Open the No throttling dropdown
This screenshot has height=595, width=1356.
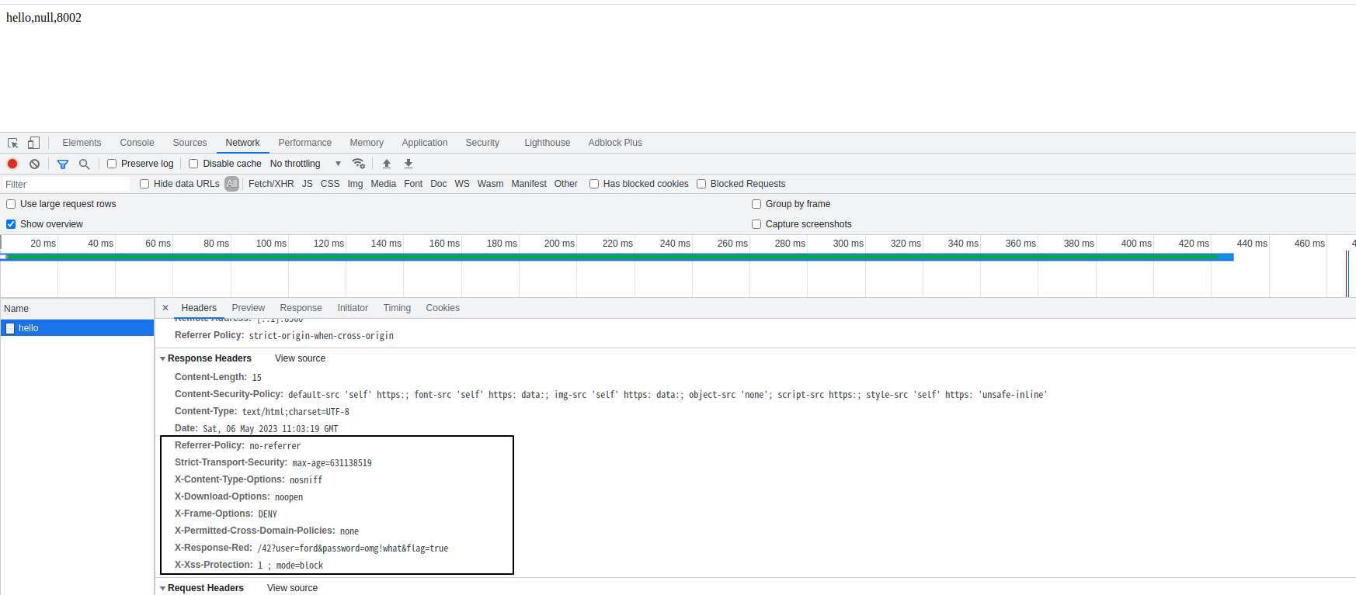pos(306,164)
